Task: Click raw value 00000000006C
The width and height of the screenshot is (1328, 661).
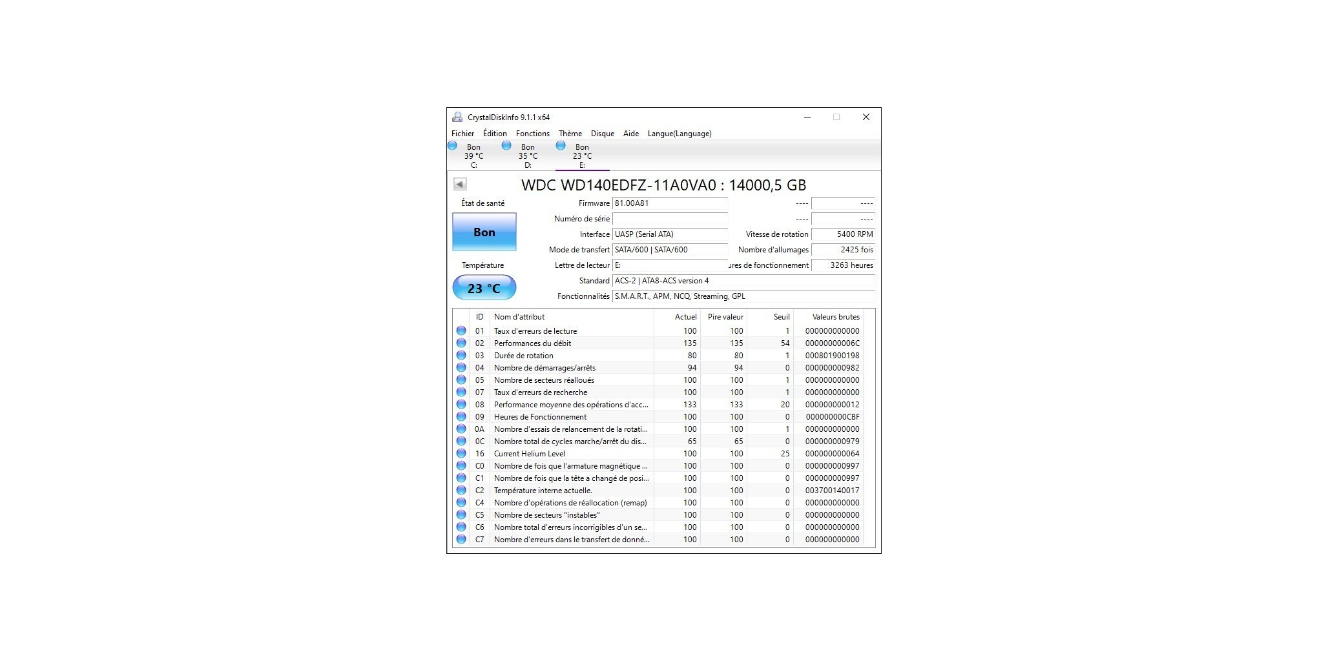Action: (833, 343)
